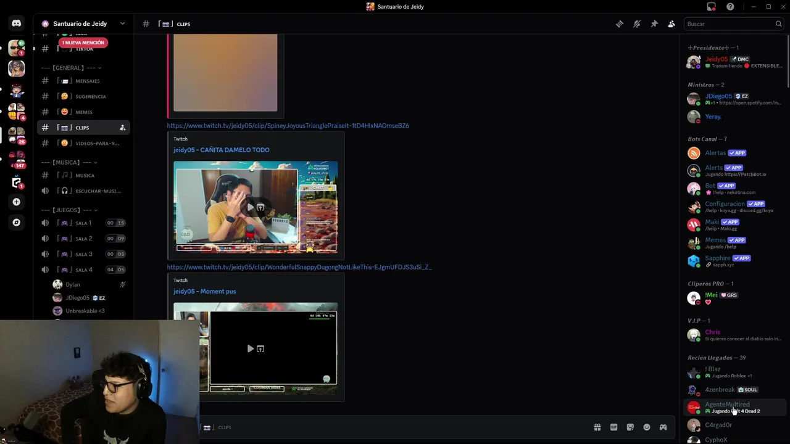
Task: Open the activities game controller icon
Action: tap(663, 427)
